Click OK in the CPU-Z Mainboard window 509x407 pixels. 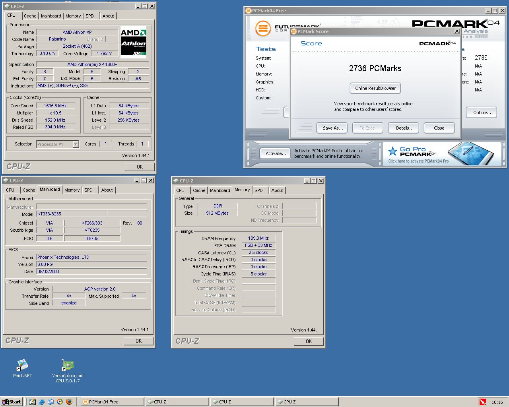tap(138, 341)
